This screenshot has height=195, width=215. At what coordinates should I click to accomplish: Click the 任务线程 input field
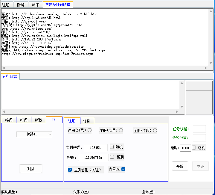click(x=199, y=129)
